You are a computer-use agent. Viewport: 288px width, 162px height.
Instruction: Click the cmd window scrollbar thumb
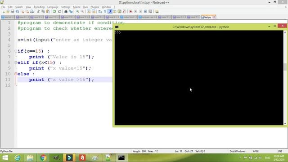pos(285,67)
